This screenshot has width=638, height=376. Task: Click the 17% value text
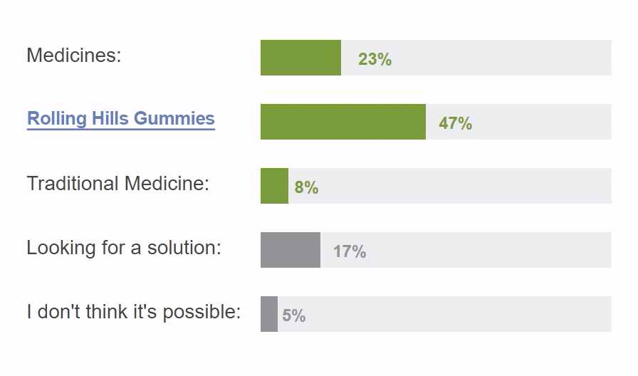coord(350,251)
